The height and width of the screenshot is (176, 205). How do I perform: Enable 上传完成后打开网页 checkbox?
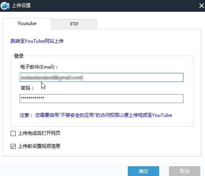tap(13, 134)
